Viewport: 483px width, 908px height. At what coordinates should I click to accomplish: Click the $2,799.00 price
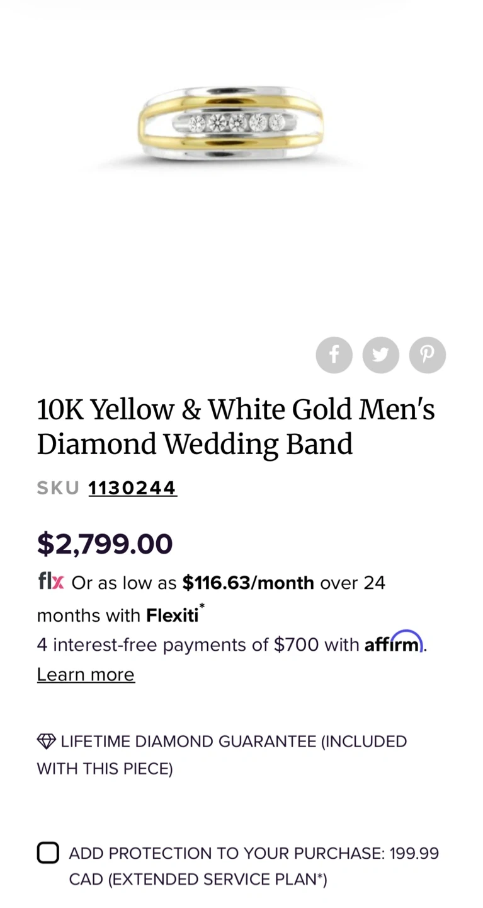105,544
